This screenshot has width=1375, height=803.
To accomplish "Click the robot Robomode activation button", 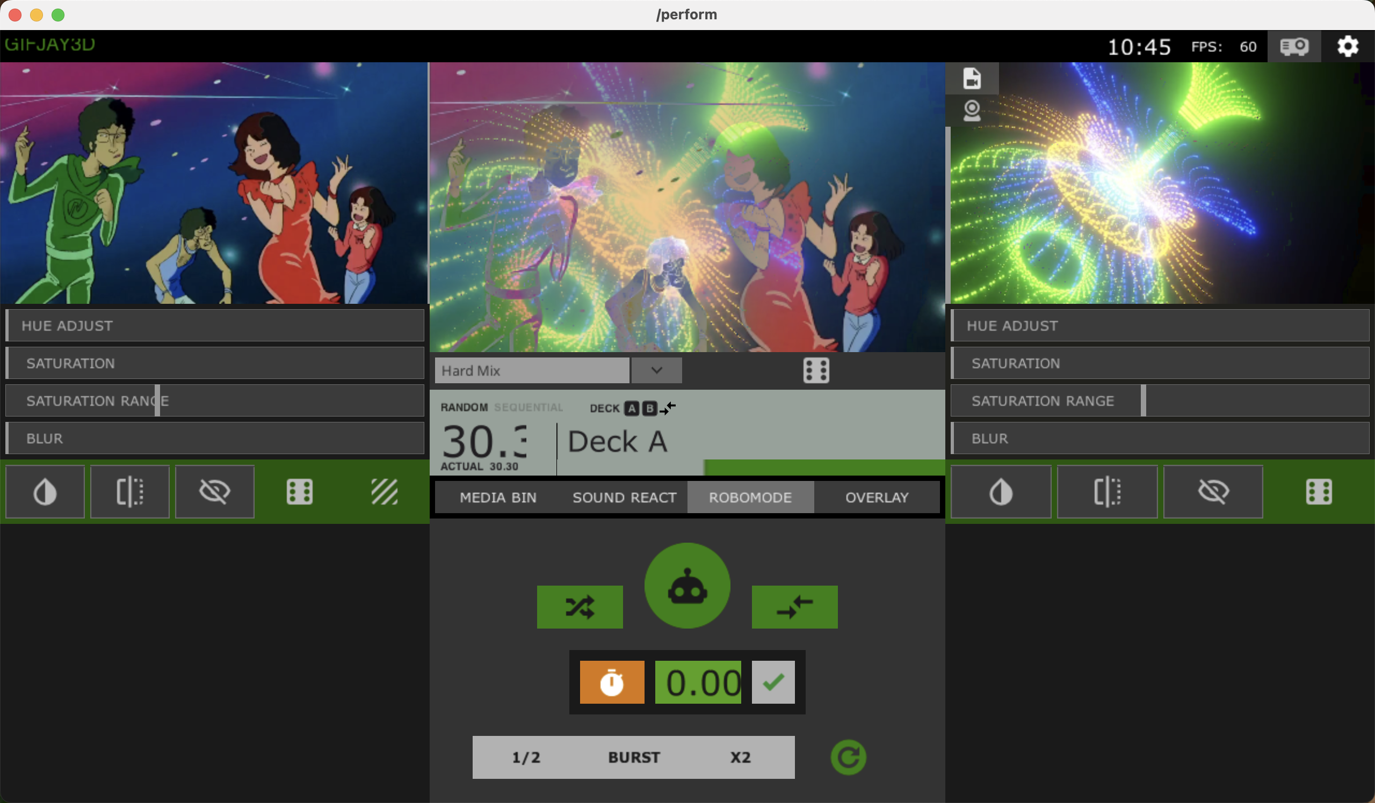I will point(687,585).
